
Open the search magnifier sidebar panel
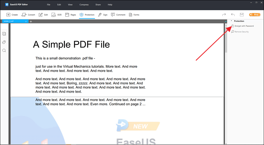click(4, 50)
